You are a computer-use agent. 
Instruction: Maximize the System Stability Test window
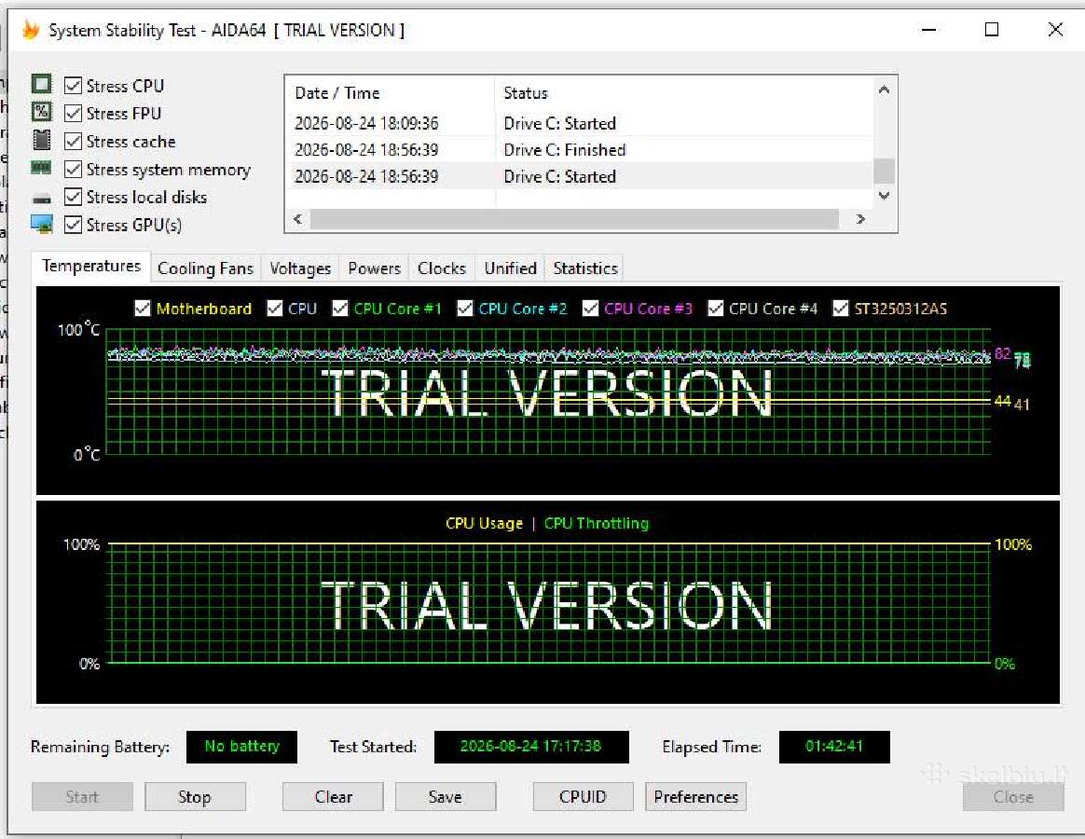pos(992,30)
